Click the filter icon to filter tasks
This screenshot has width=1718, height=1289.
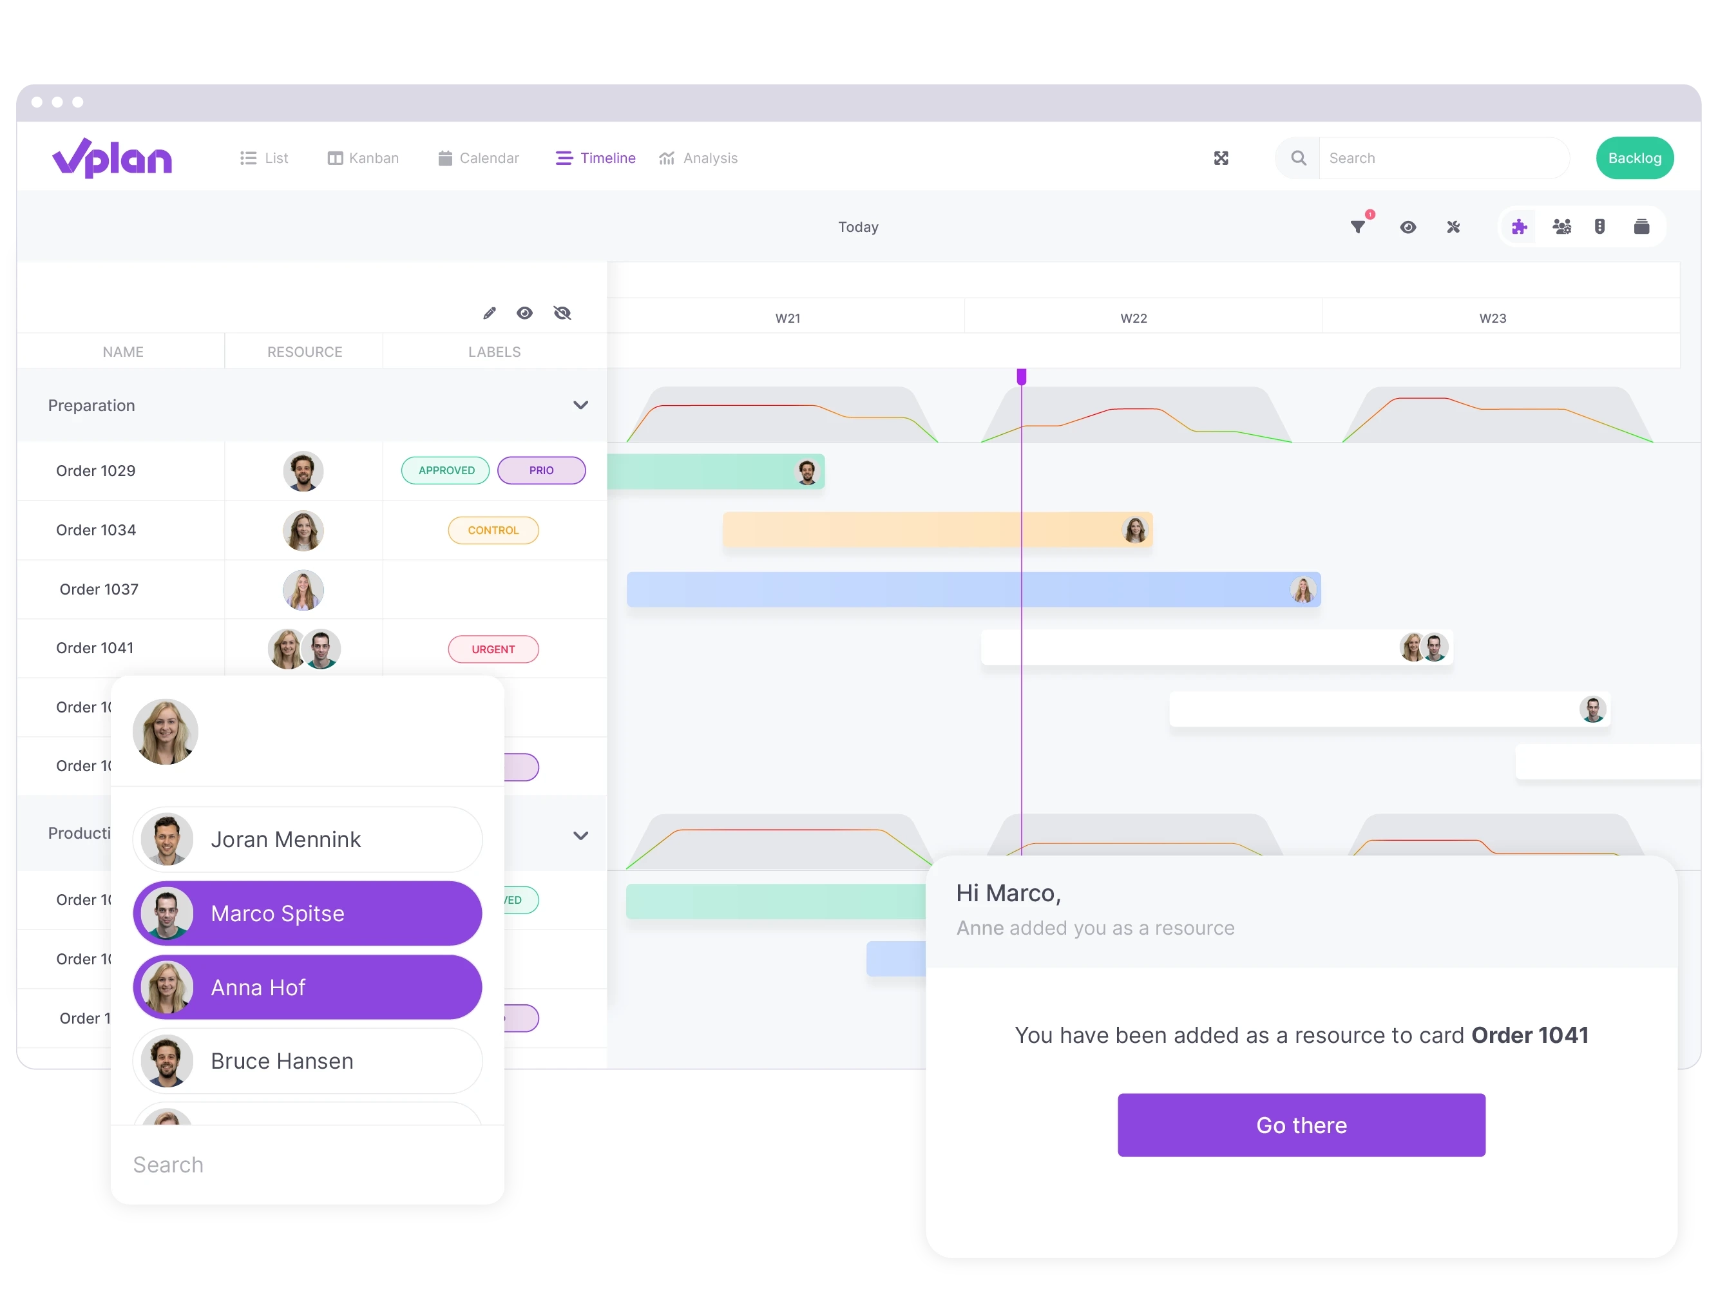[1358, 226]
